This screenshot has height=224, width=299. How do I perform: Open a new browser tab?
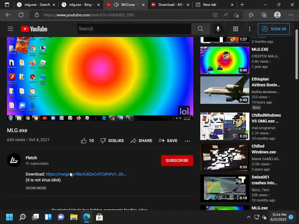pyautogui.click(x=242, y=5)
